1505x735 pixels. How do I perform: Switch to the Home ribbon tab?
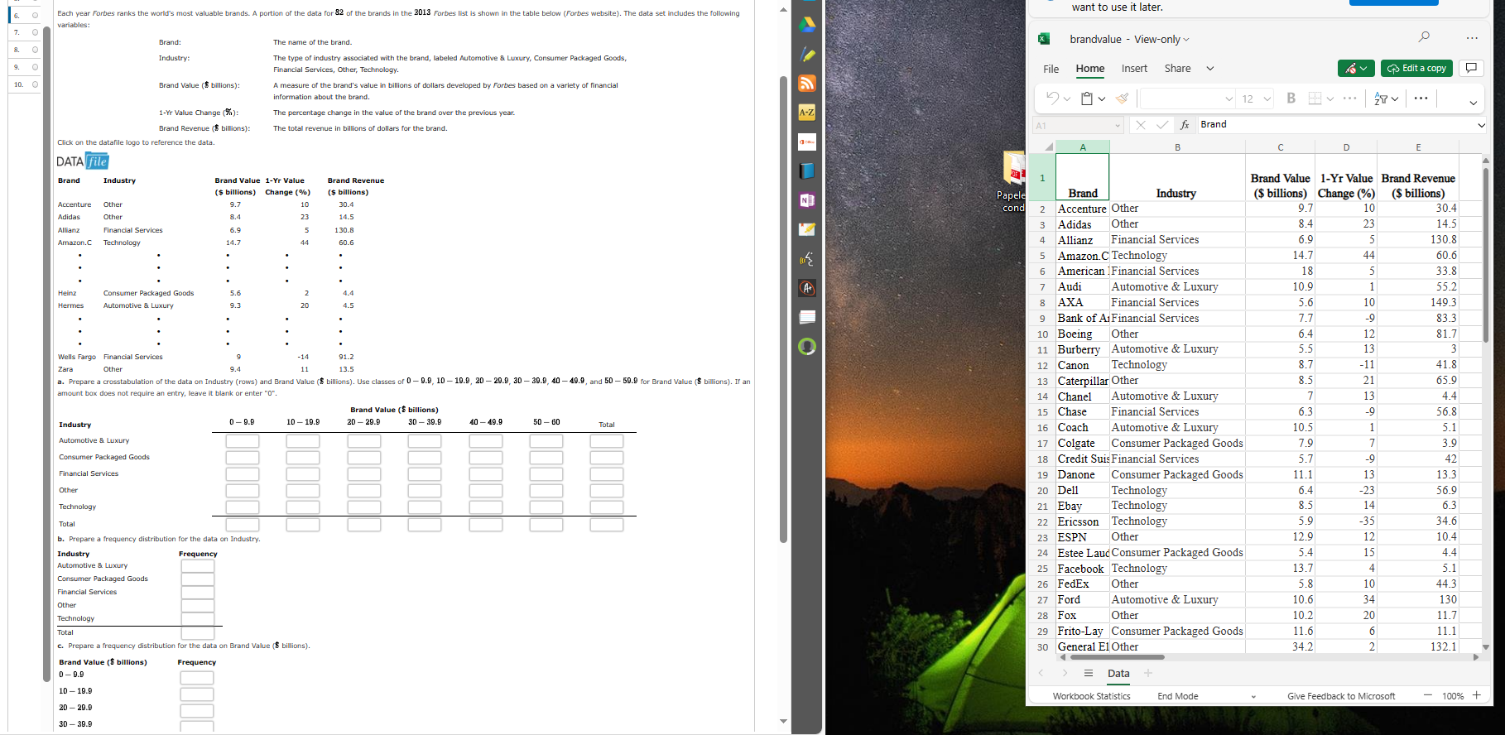point(1089,69)
